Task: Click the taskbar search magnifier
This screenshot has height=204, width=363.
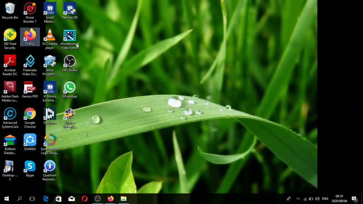Action: pos(19,199)
